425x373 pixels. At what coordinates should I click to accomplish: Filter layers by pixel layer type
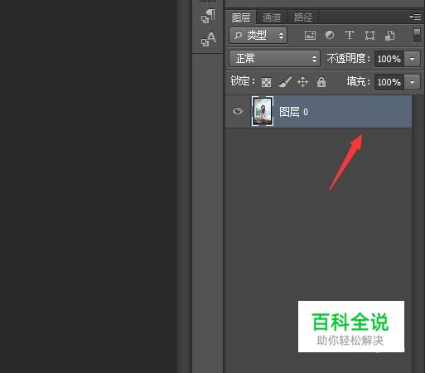[310, 36]
